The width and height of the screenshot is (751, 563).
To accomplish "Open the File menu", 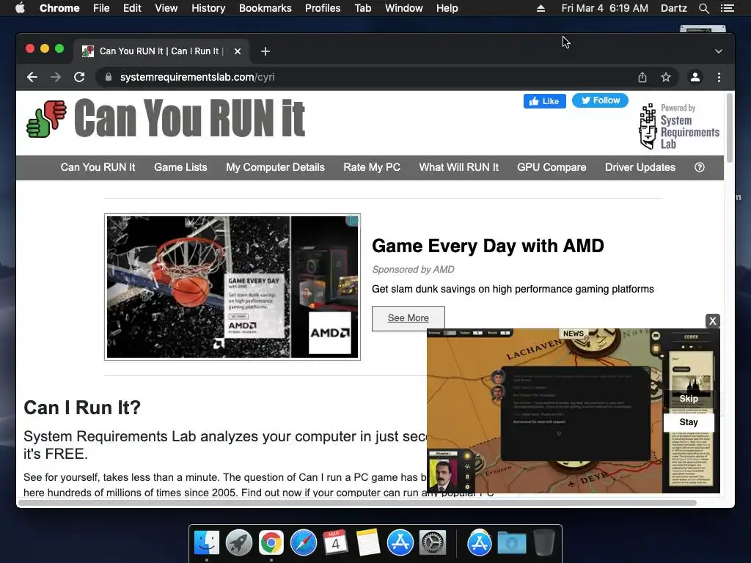I will coord(101,8).
